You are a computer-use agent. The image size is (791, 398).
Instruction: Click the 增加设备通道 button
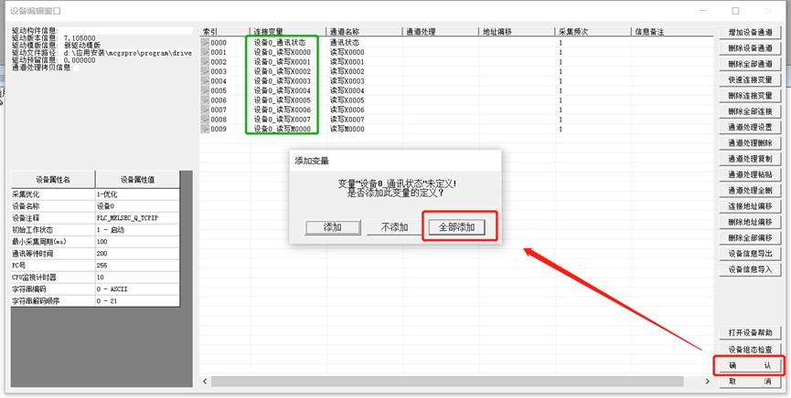(x=750, y=32)
